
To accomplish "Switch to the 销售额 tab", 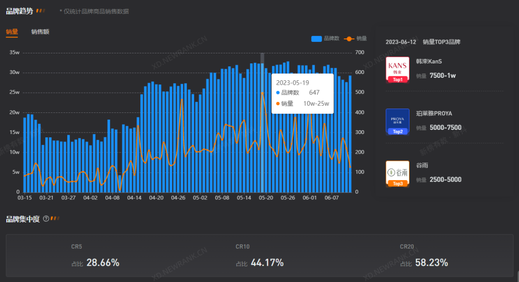I will pyautogui.click(x=40, y=32).
